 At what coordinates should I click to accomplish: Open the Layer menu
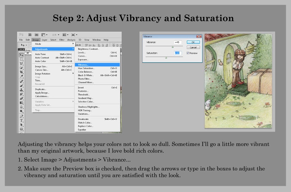point(44,40)
